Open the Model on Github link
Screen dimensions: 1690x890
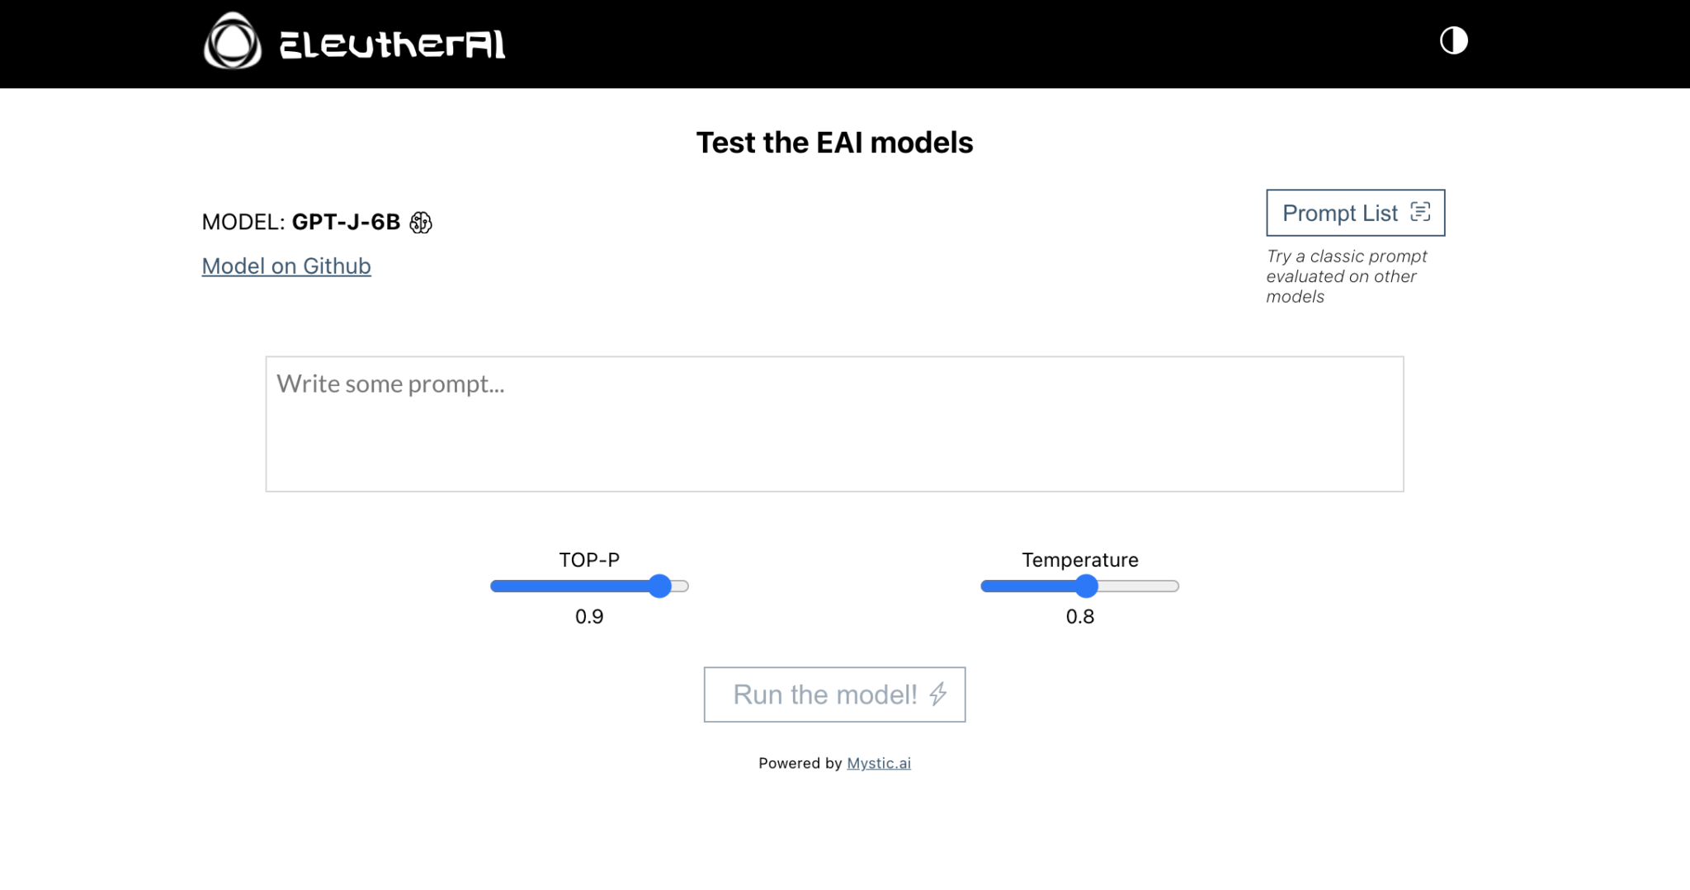[x=286, y=266]
